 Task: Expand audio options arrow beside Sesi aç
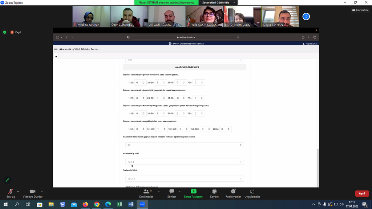tap(18, 191)
